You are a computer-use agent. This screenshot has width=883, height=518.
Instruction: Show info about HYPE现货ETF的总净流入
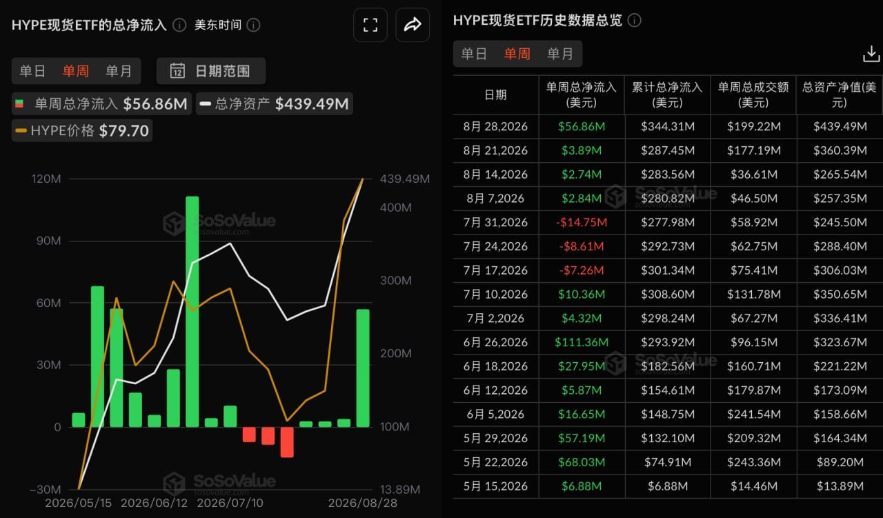click(x=179, y=26)
